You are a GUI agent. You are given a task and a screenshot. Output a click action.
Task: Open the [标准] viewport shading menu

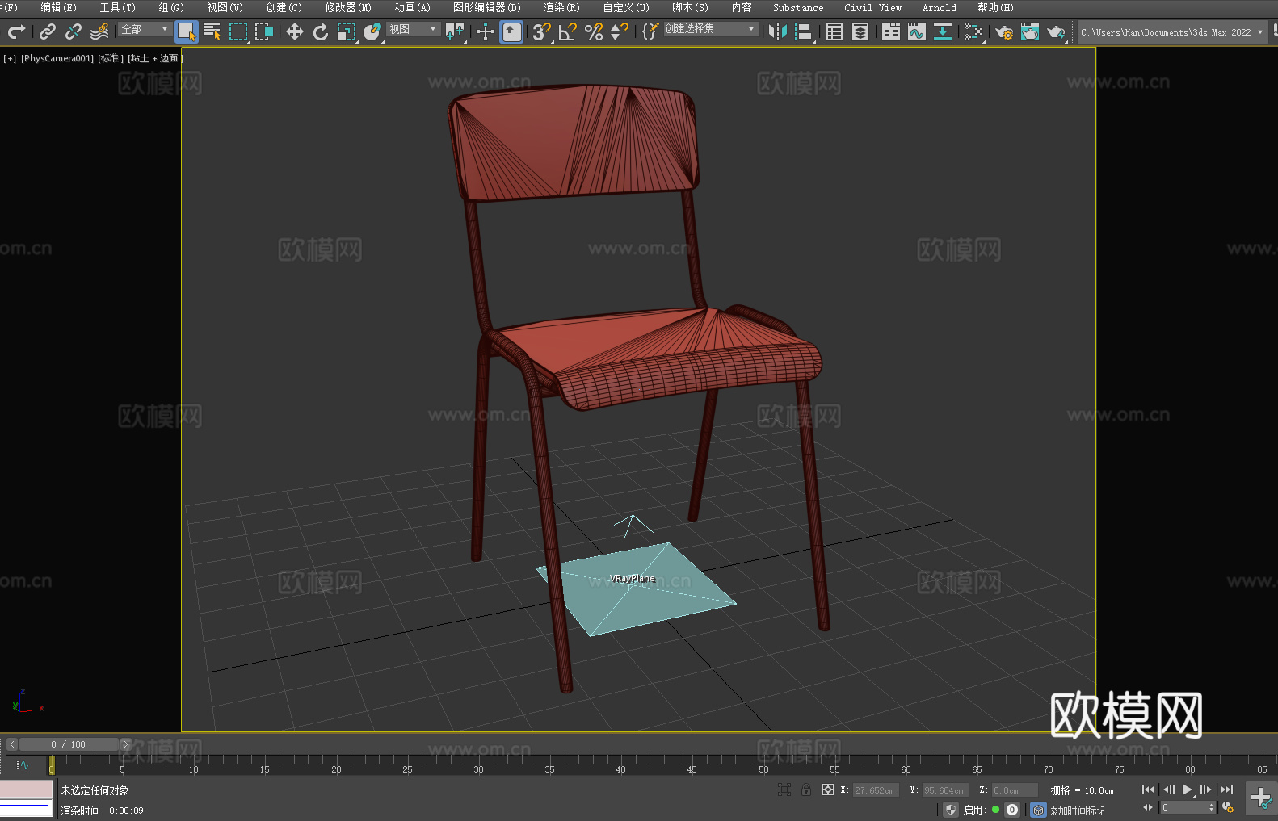click(x=111, y=58)
